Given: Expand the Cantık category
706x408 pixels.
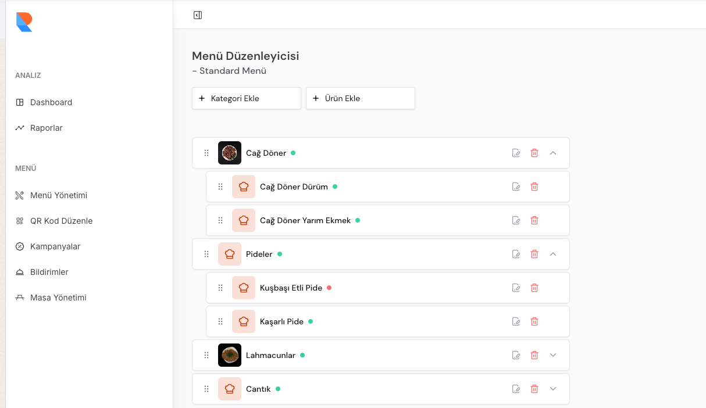Looking at the screenshot, I should tap(553, 389).
